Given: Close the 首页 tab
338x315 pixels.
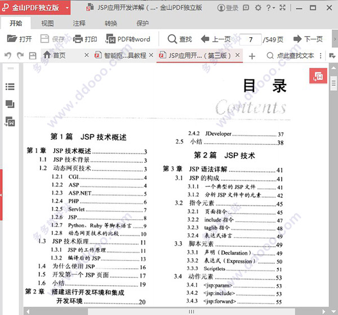Looking at the screenshot, I should point(86,55).
